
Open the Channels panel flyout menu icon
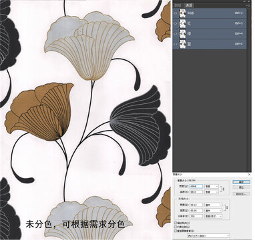click(248, 5)
